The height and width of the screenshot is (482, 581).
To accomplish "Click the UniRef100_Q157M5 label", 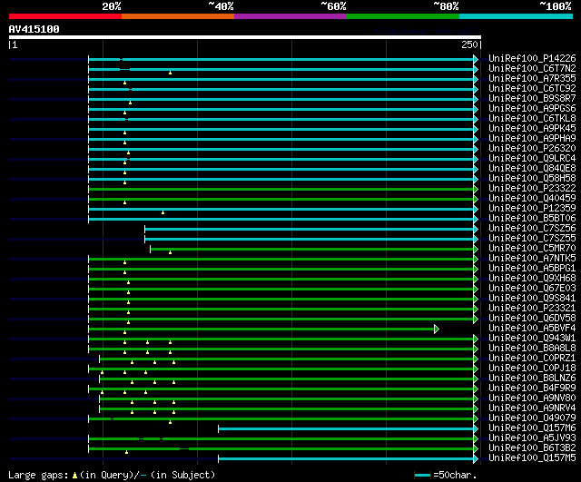I will tap(532, 458).
